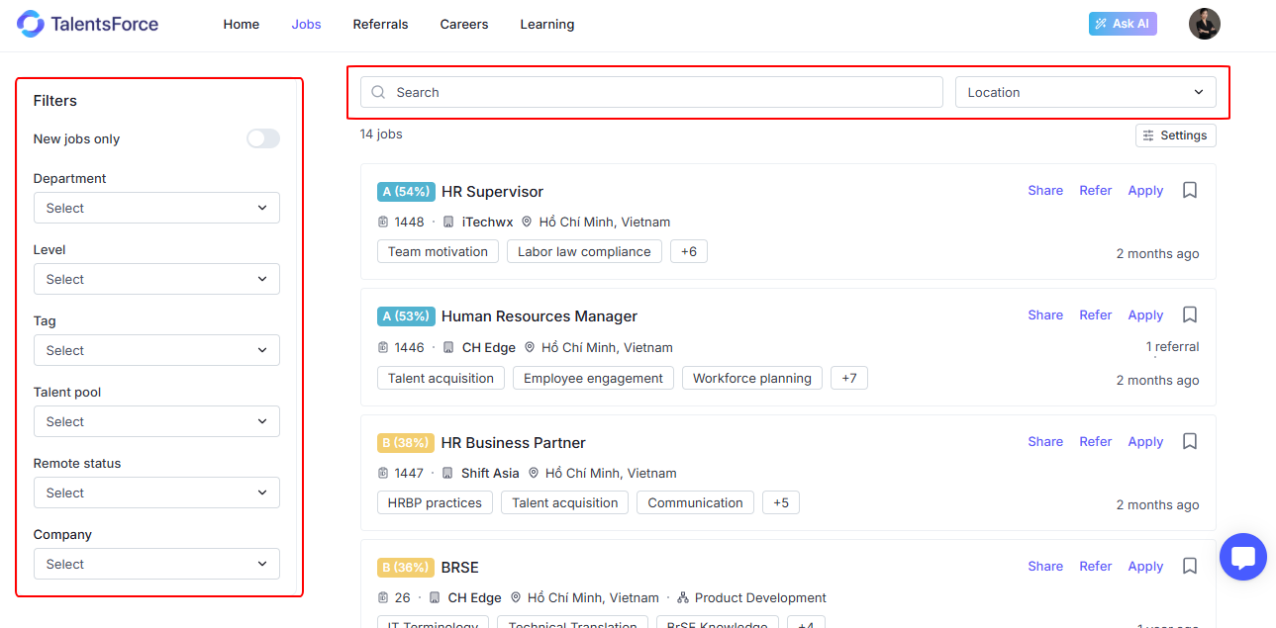This screenshot has width=1276, height=628.
Task: Launch the Ask AI assistant
Action: [1123, 24]
